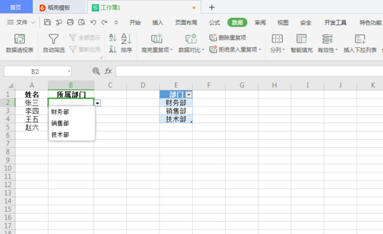Click the Name Box showing B2
Viewport: 383px width, 234px height.
(35, 71)
